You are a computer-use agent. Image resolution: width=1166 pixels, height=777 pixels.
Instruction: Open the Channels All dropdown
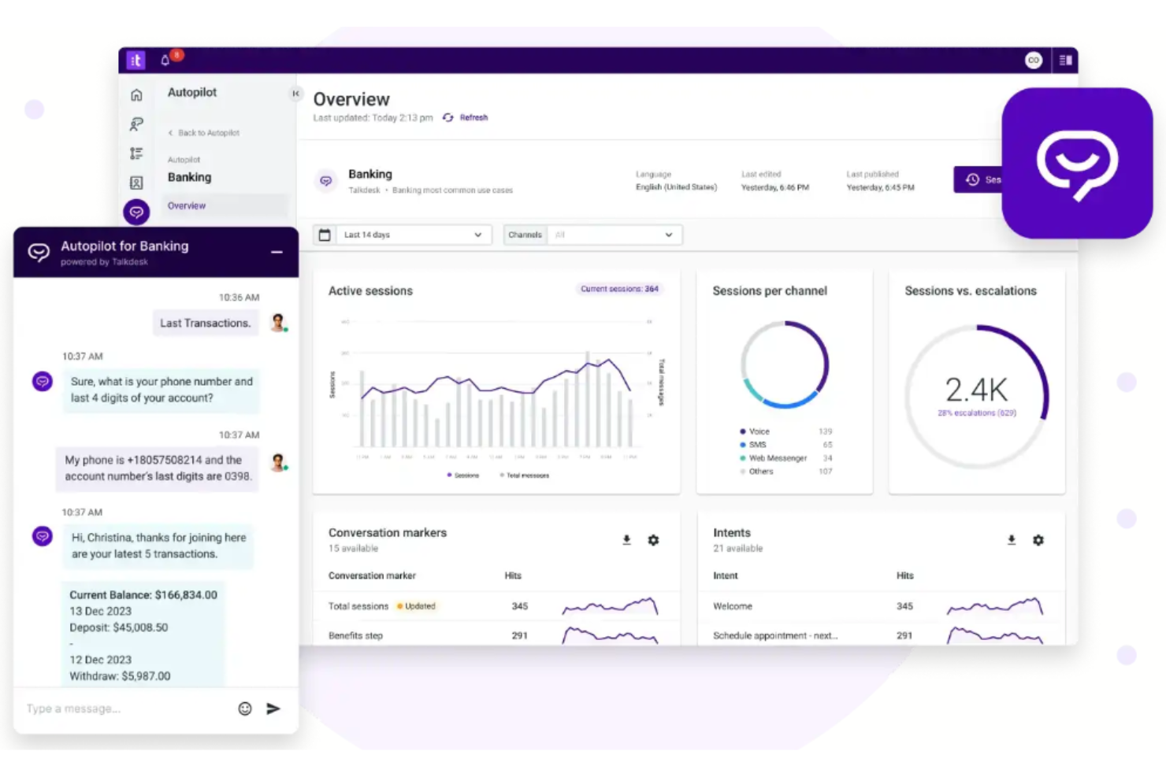pyautogui.click(x=615, y=234)
